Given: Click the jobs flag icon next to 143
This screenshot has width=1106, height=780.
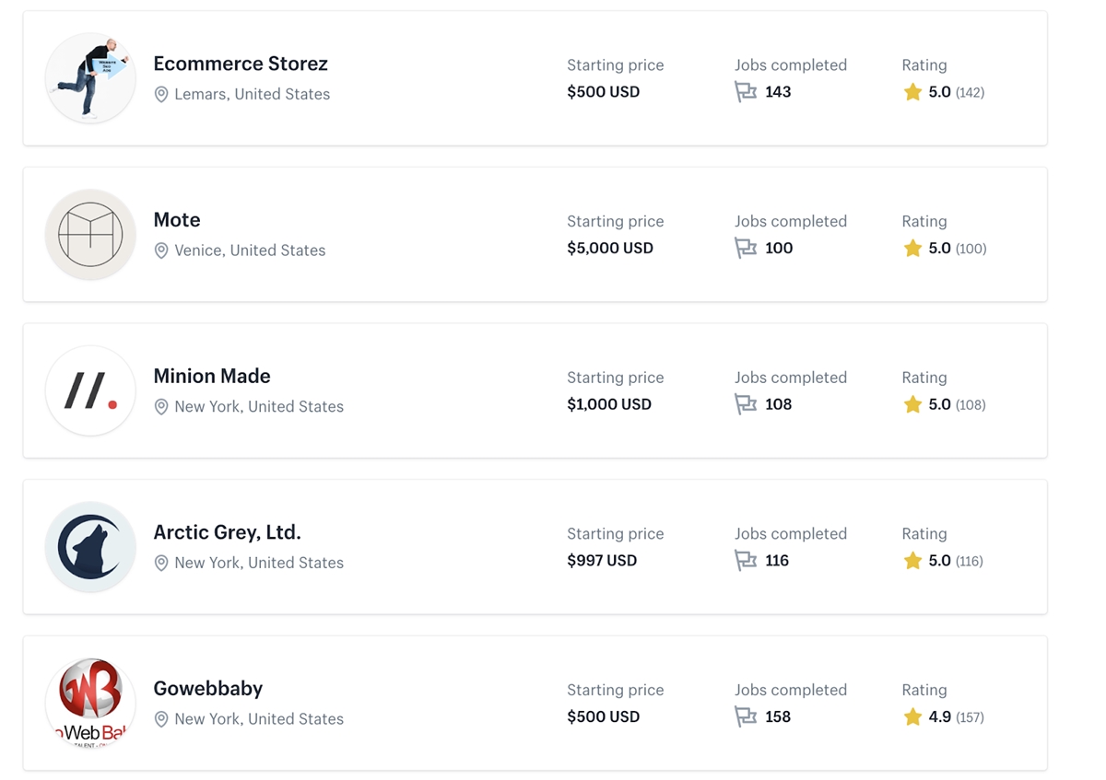Looking at the screenshot, I should [746, 92].
